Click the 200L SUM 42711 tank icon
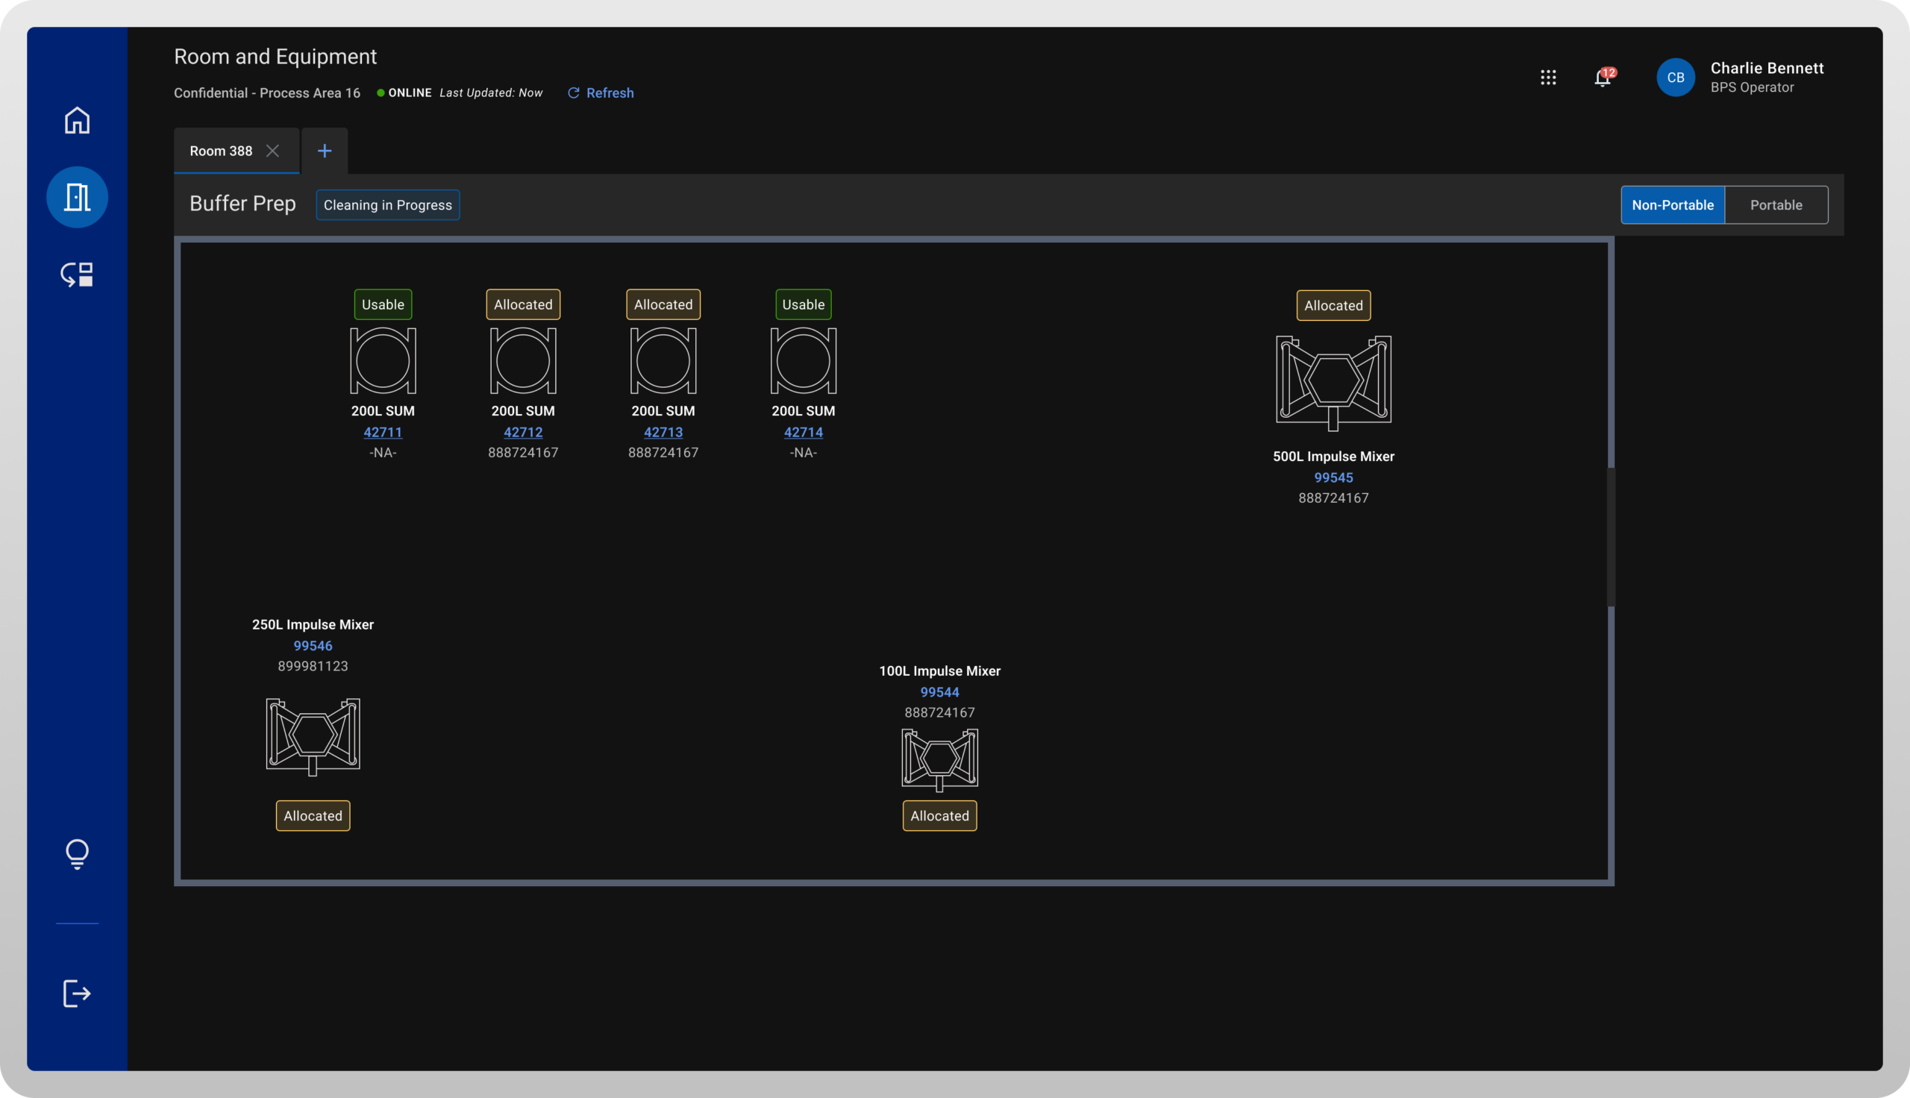The width and height of the screenshot is (1910, 1098). (x=383, y=360)
